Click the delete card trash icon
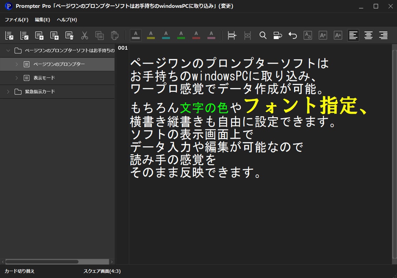 69,36
